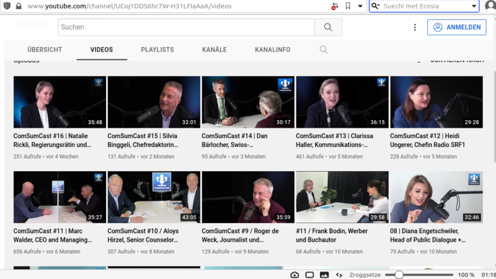Click the shield tracker-blocking icon in address bar

(x=7, y=6)
